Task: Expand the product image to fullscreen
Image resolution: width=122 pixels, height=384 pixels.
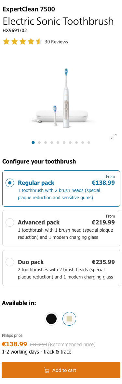Action: (x=114, y=137)
